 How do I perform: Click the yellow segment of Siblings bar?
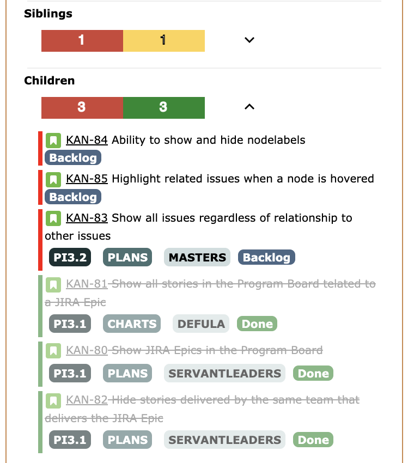[x=164, y=41]
